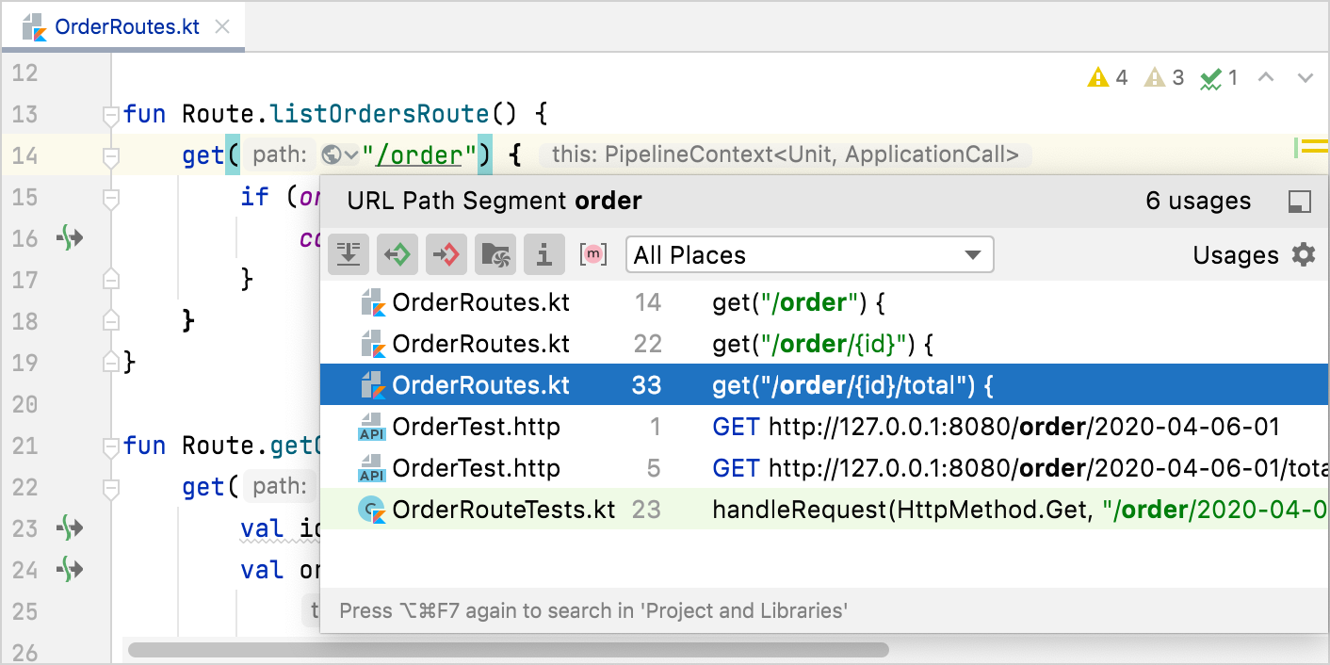Screen dimensions: 1330x665
Task: Click the preview info icon in popup
Action: (543, 254)
